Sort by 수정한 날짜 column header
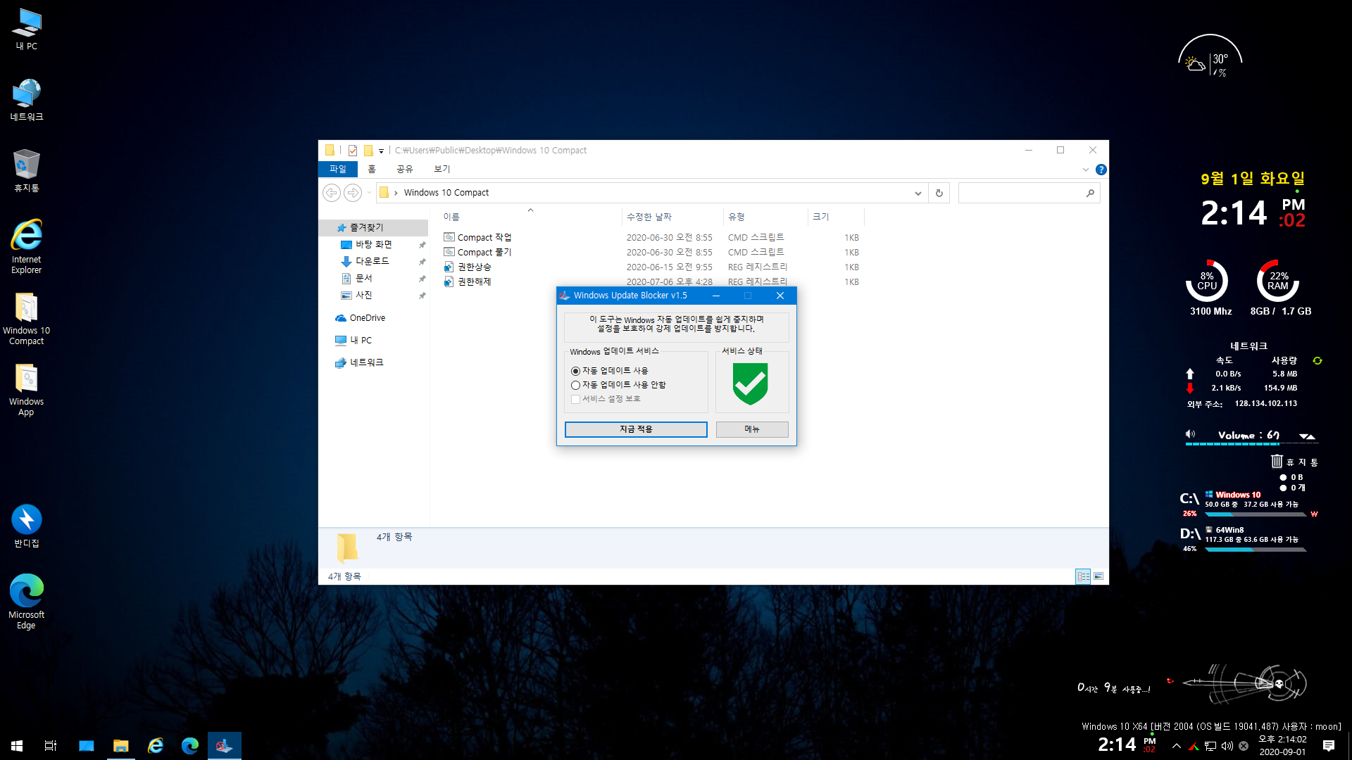This screenshot has height=760, width=1352. 672,217
